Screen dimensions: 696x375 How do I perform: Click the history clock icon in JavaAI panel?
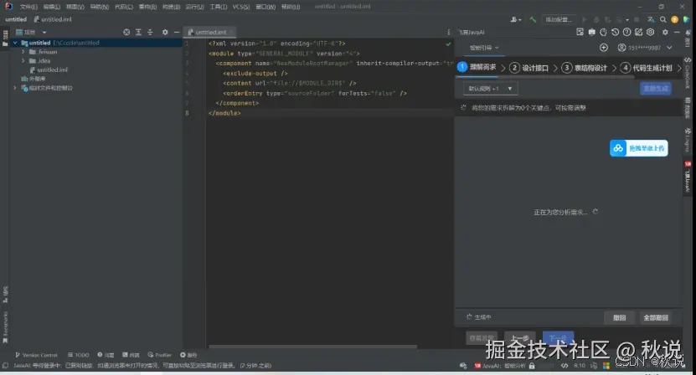616,32
